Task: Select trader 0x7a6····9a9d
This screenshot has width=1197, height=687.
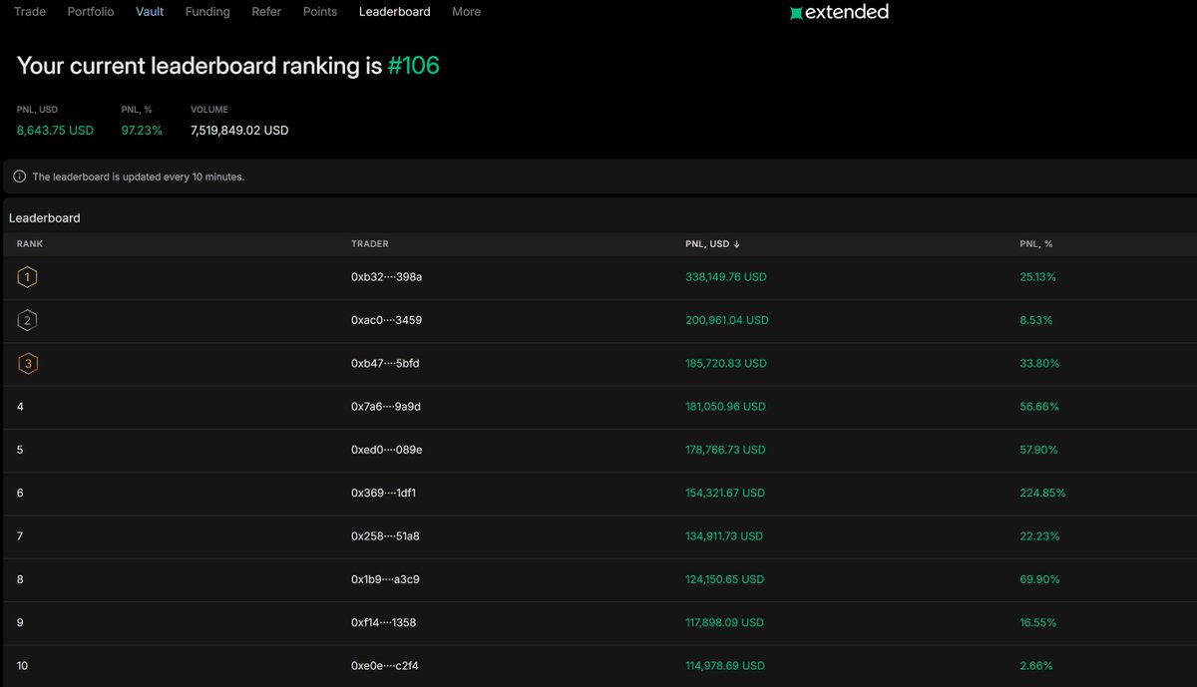Action: (x=386, y=407)
